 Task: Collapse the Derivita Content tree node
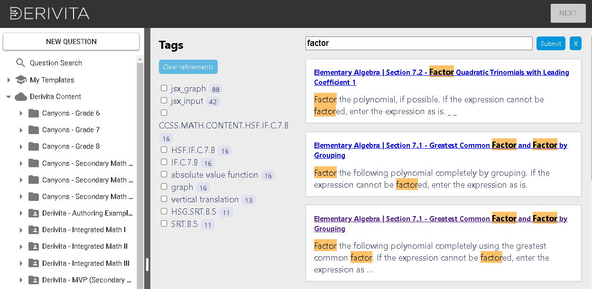click(9, 97)
